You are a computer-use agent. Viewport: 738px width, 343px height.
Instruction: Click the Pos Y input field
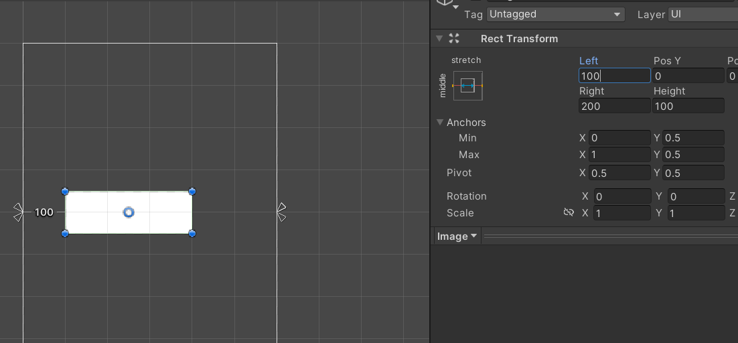point(688,76)
